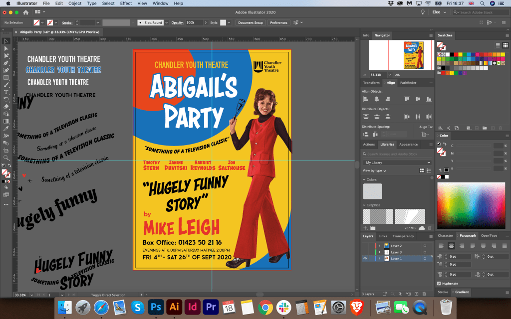
Task: Switch to the Pathfinder tab
Action: (408, 83)
